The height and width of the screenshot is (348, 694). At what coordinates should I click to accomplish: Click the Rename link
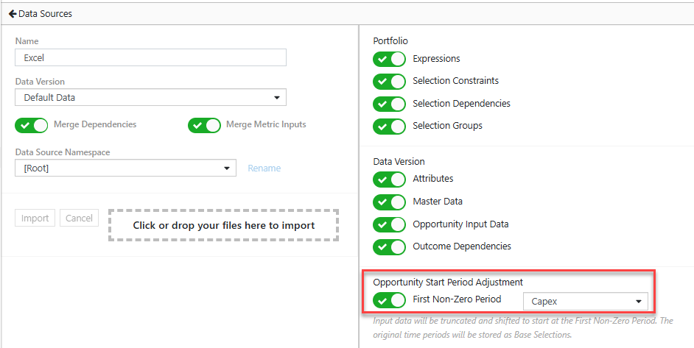point(264,168)
